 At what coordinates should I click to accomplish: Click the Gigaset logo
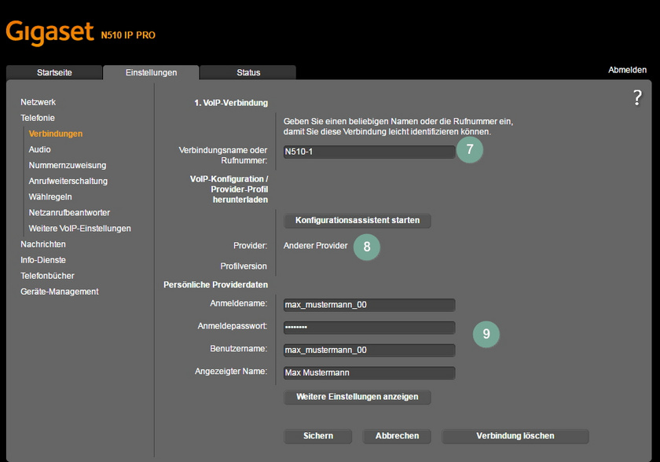(49, 33)
